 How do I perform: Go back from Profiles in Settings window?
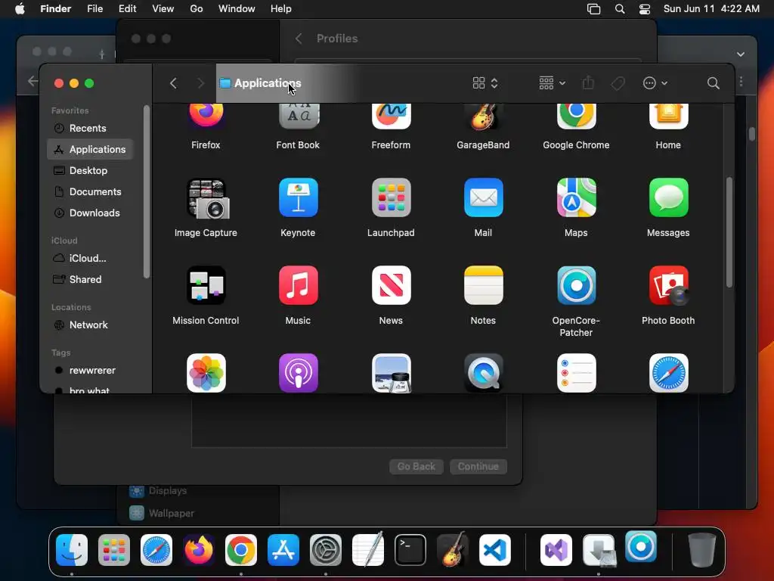pyautogui.click(x=299, y=39)
